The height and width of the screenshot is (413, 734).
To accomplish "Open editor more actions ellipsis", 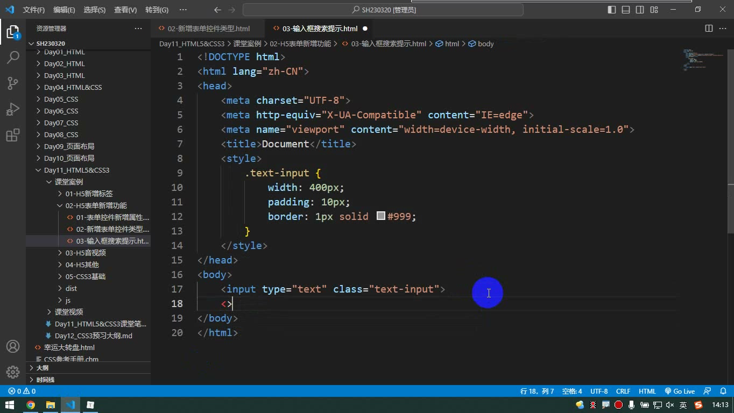I will (723, 29).
